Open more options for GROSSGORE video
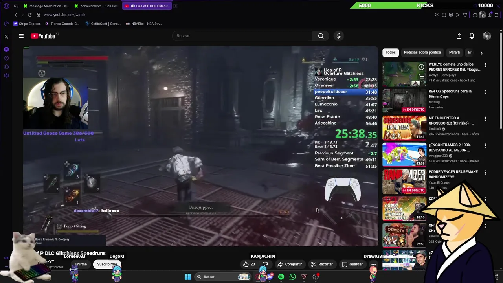503x283 pixels. (x=485, y=119)
